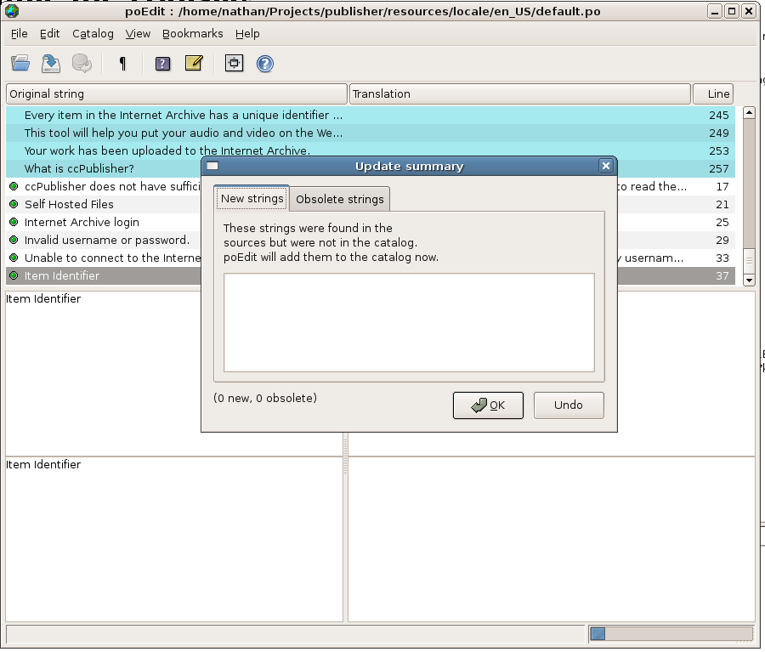Click the Open catalog folder icon
Viewport: 765px width, 652px height.
(x=20, y=64)
